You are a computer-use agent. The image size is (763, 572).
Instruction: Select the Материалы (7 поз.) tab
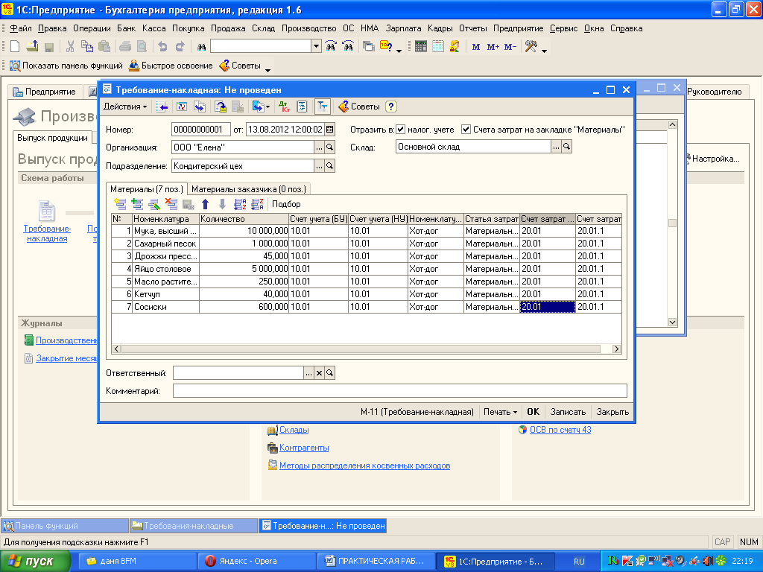[147, 189]
